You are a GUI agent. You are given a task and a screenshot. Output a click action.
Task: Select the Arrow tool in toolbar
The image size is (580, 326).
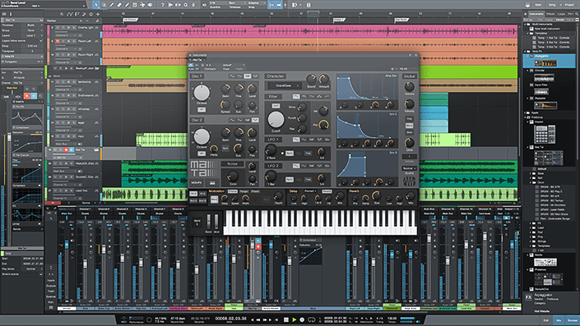coord(96,5)
